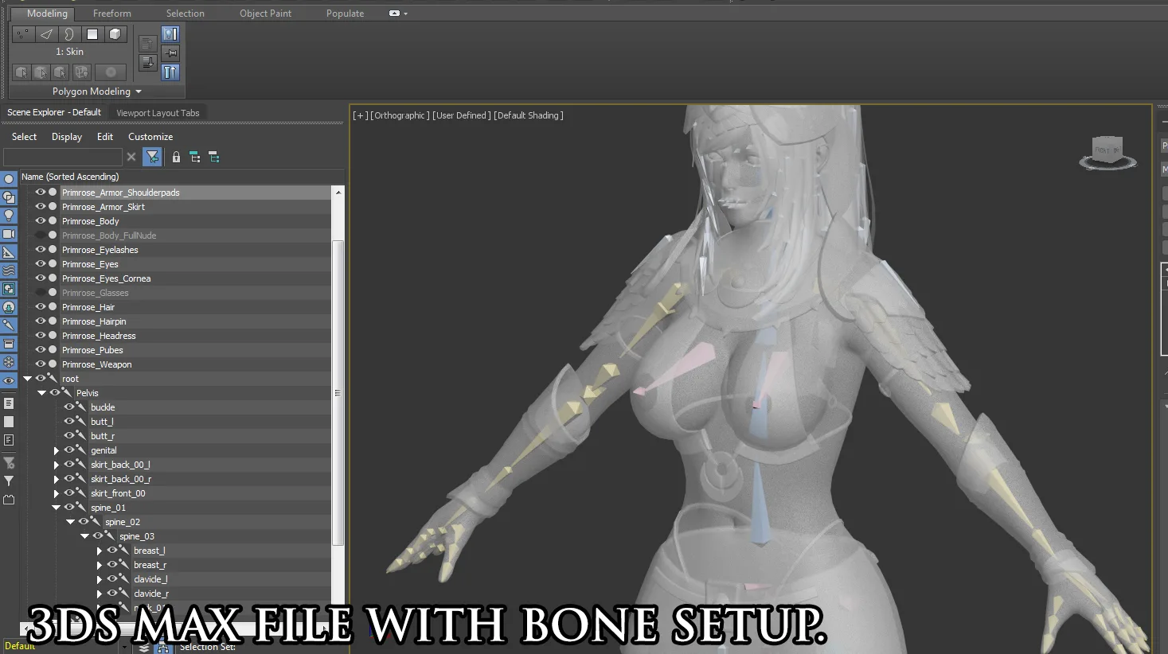Hide Primrose_Hair via eye icon

coord(40,306)
